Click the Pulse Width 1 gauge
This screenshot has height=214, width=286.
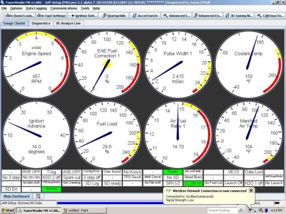coord(178,65)
